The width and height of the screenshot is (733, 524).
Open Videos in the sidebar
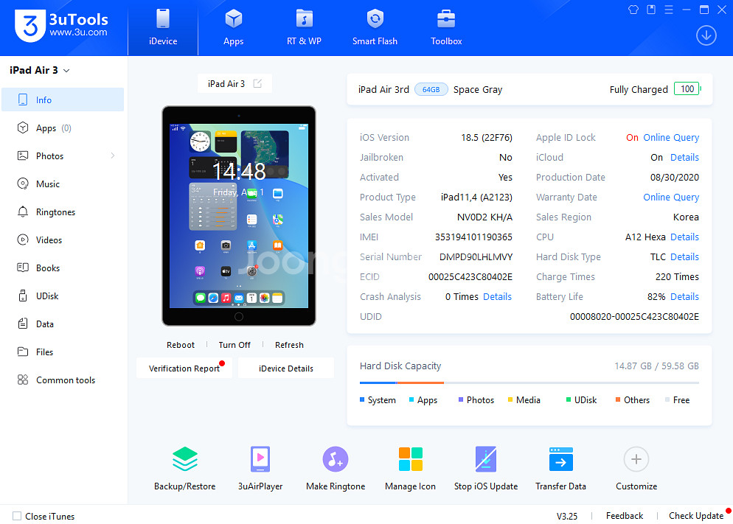click(63, 240)
